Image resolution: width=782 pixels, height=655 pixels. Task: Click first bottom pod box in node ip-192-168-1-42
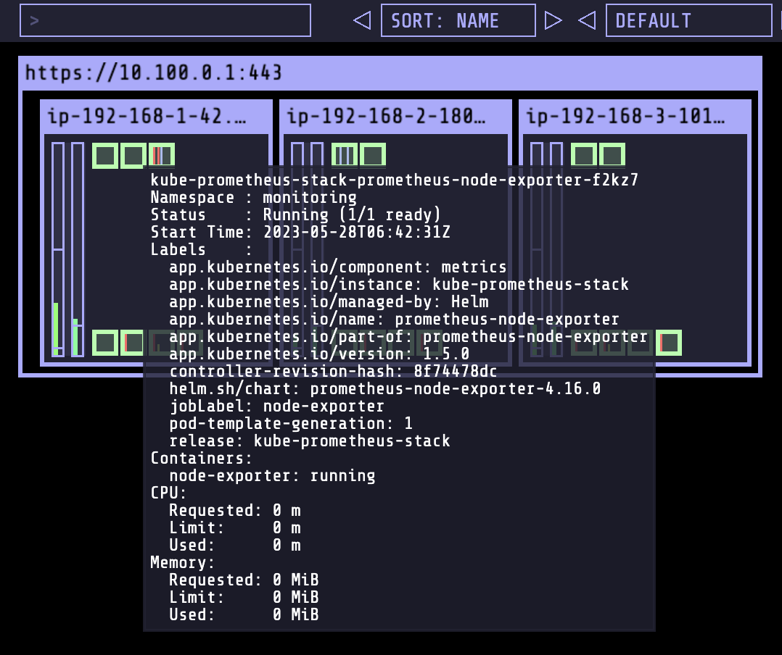[105, 343]
